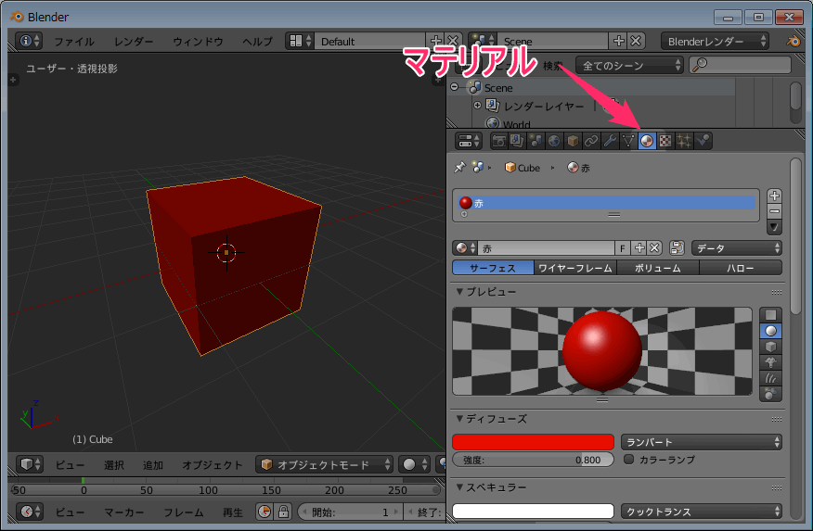Open the 3D viewport Object menu
Image resolution: width=813 pixels, height=531 pixels.
(212, 465)
